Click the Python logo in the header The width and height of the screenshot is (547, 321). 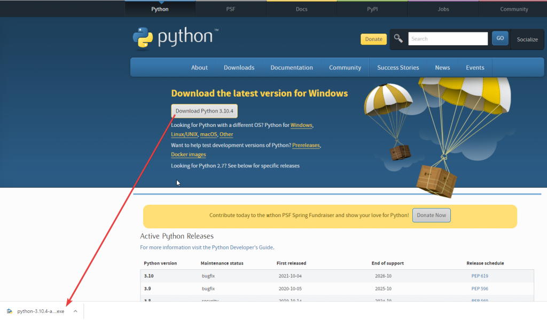175,38
